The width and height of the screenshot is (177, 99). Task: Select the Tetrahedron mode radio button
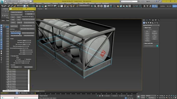25,59
